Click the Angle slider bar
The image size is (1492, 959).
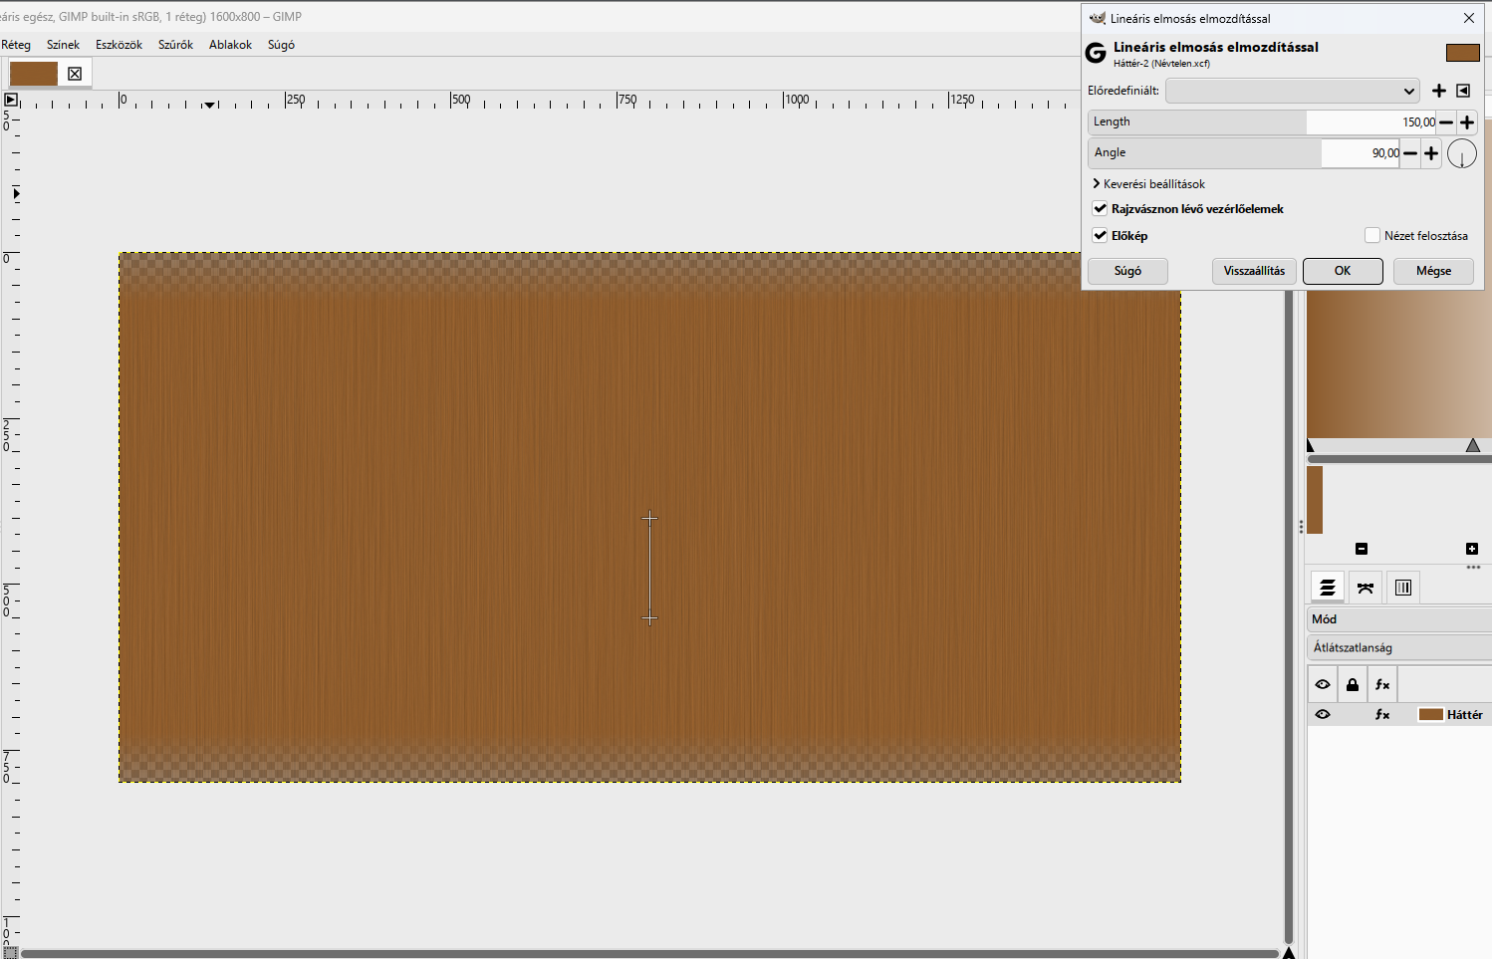pos(1244,153)
